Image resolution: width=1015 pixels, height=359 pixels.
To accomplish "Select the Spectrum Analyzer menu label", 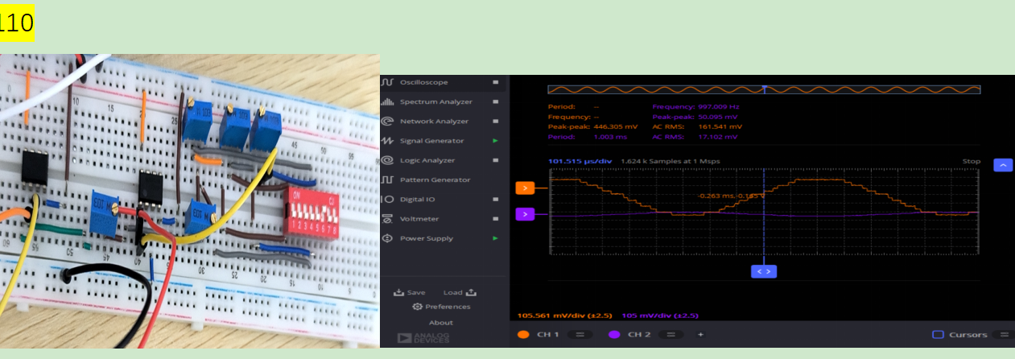I will [x=436, y=102].
